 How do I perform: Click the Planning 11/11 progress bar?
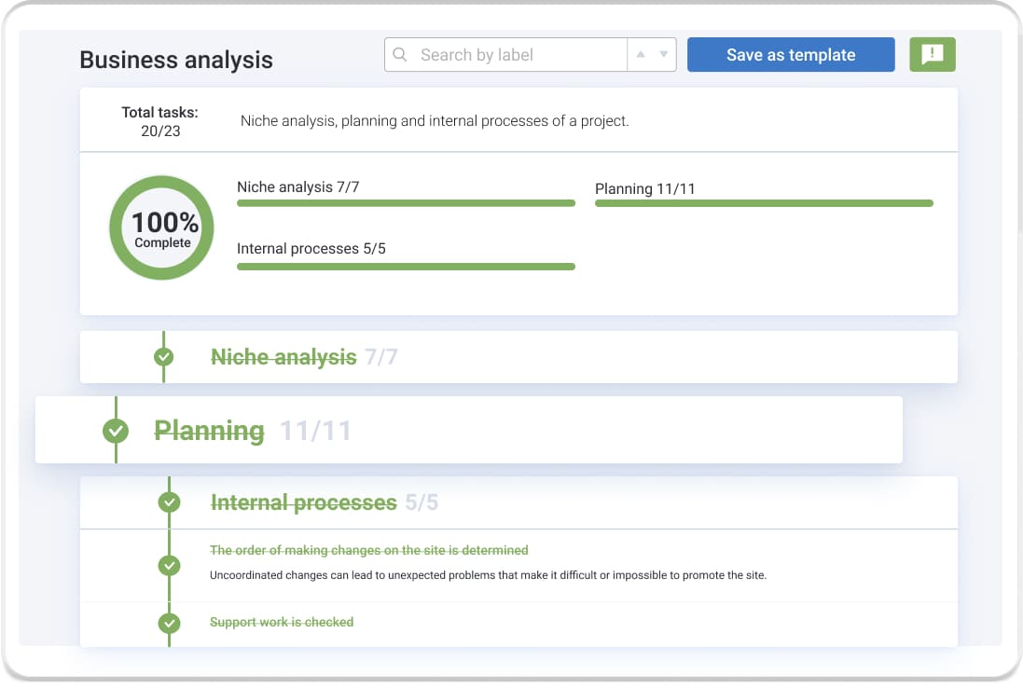(764, 203)
